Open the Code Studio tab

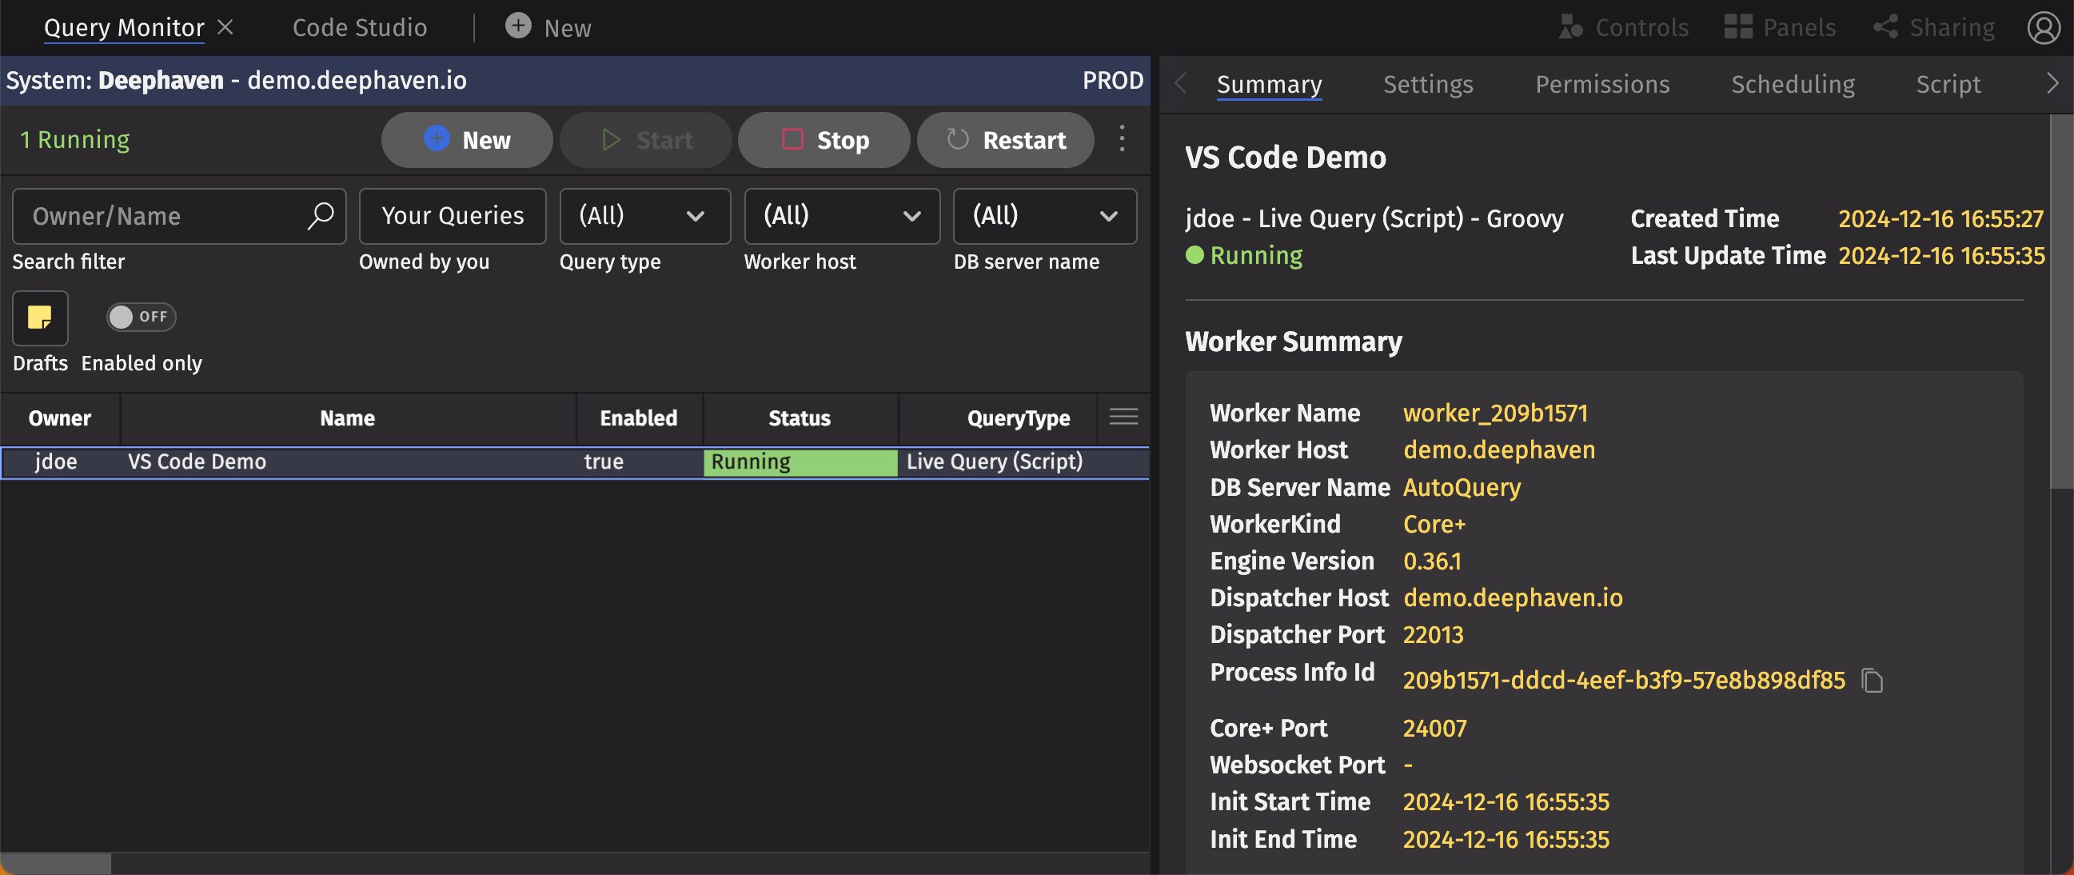359,27
